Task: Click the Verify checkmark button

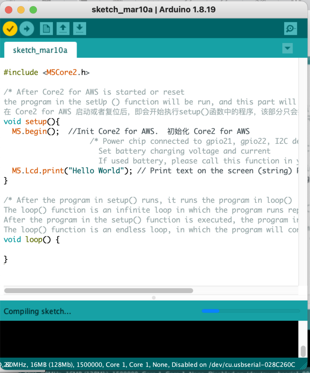Action: tap(10, 29)
